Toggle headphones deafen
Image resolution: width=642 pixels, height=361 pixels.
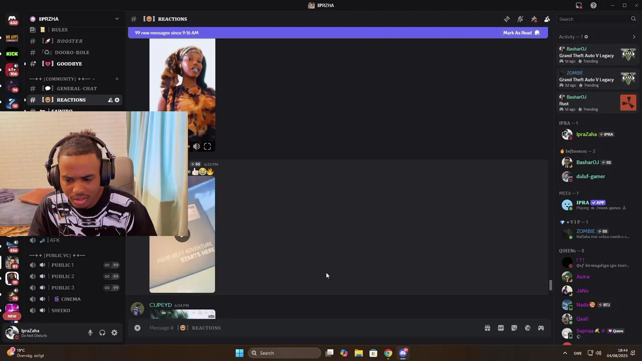tap(102, 332)
